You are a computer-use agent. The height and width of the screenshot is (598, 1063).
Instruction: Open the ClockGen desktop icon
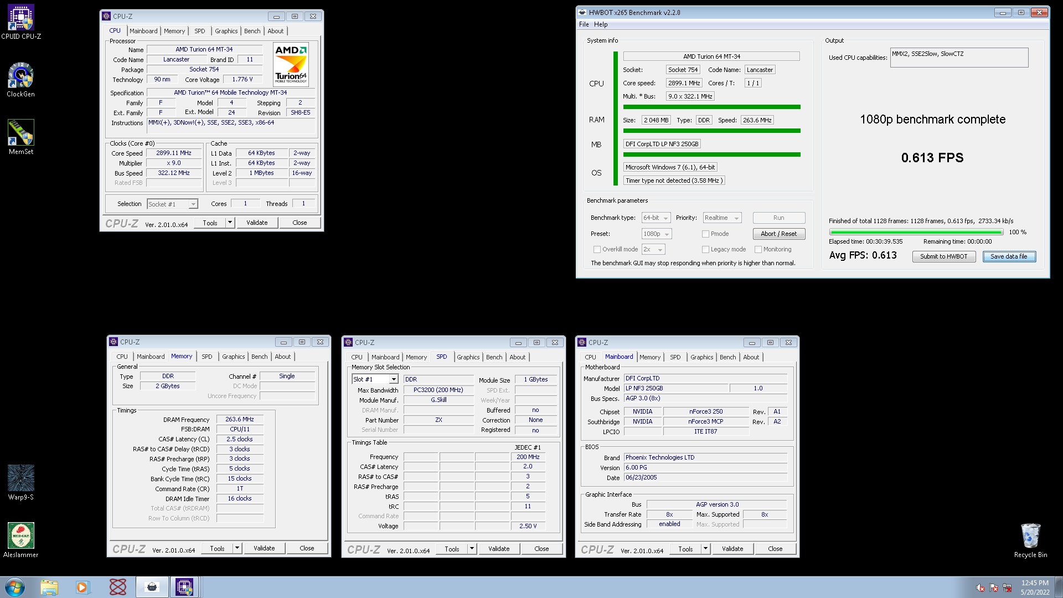click(21, 80)
